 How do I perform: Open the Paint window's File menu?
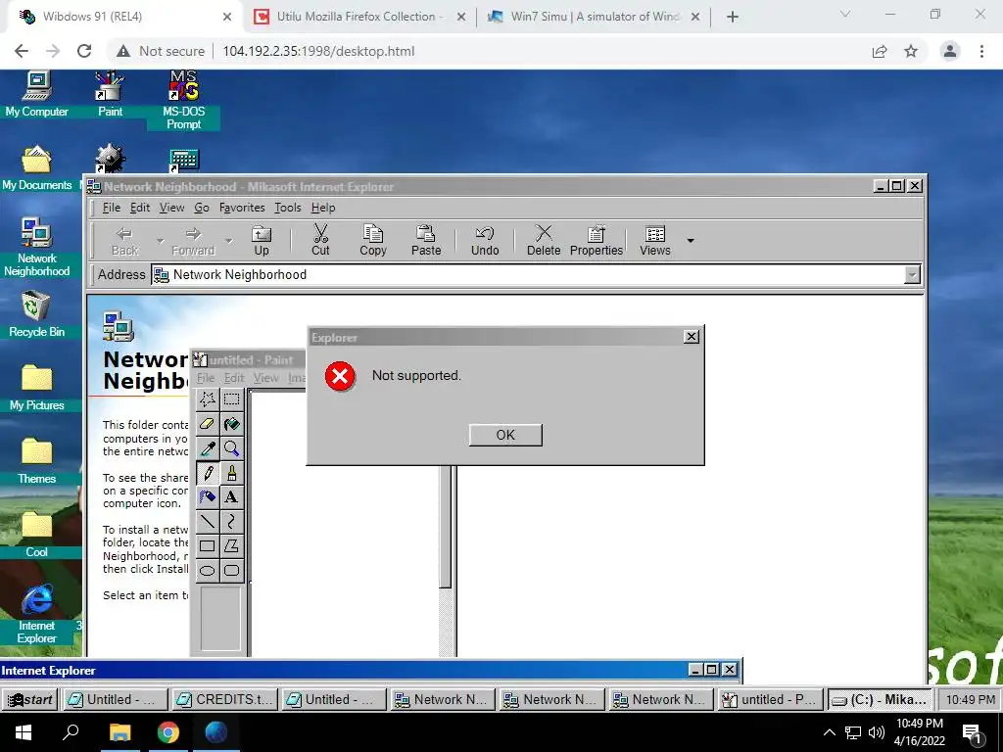(x=206, y=378)
